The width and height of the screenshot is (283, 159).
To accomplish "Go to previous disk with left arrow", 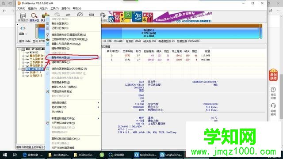I will (x=22, y=28).
